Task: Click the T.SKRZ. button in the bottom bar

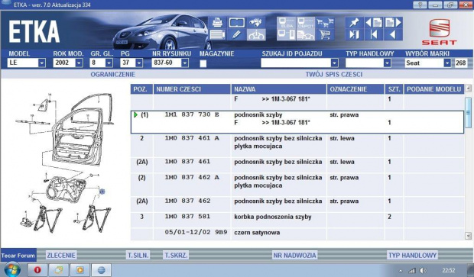Action: tap(176, 256)
